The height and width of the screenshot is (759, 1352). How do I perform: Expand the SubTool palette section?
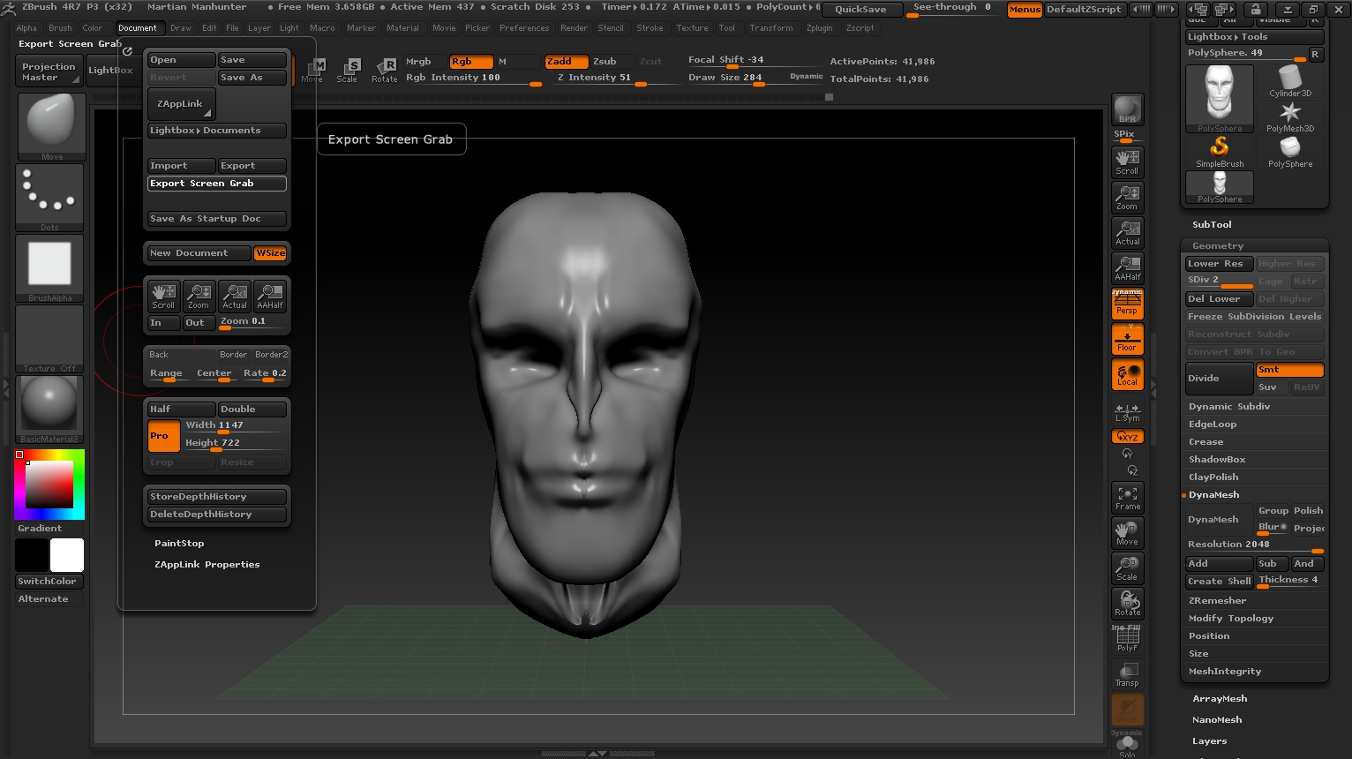1212,225
